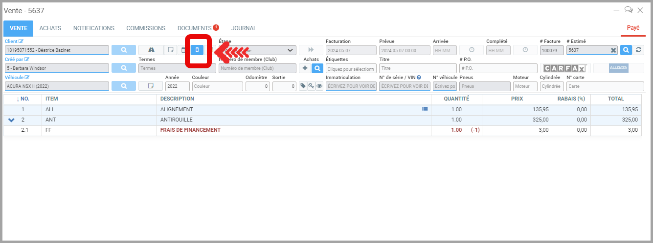Add a purchase with the Achats plus button
The height and width of the screenshot is (243, 653).
click(x=305, y=68)
